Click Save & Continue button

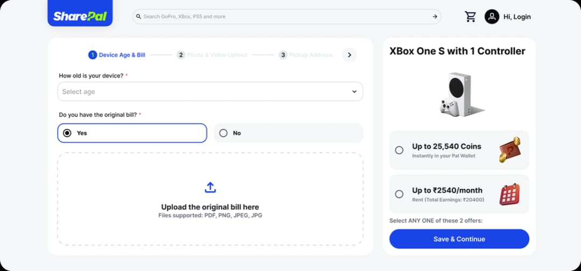pyautogui.click(x=459, y=239)
